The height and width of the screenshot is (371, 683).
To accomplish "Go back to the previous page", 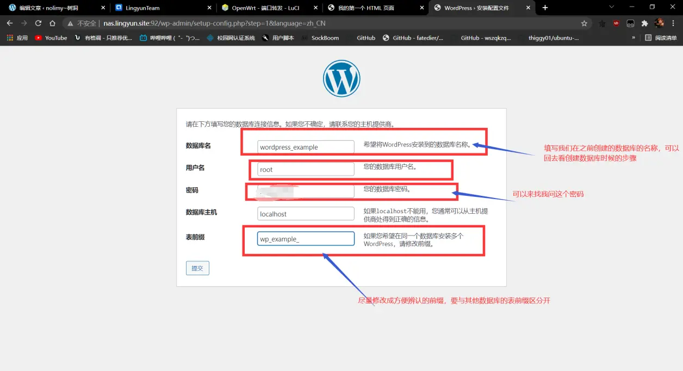I will point(10,23).
